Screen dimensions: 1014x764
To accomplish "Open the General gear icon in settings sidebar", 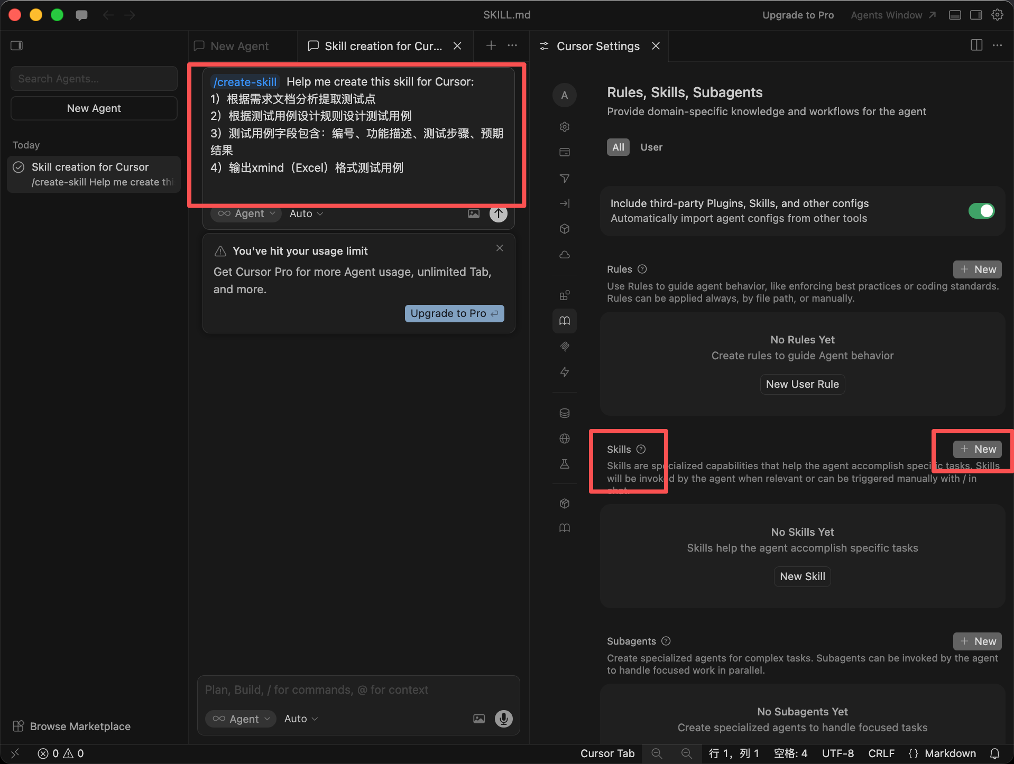I will click(x=565, y=127).
